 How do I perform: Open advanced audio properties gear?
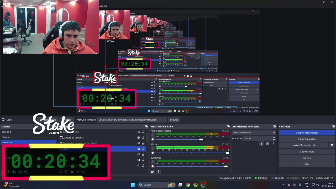tap(153, 172)
